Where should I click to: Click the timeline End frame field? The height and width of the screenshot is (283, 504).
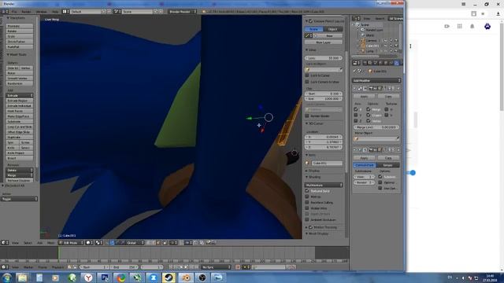coord(124,267)
